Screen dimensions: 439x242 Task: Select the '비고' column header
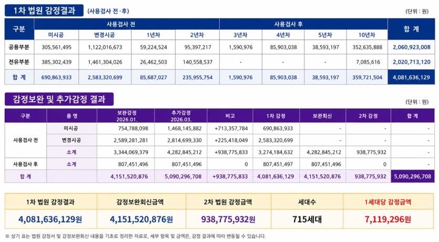pyautogui.click(x=230, y=115)
